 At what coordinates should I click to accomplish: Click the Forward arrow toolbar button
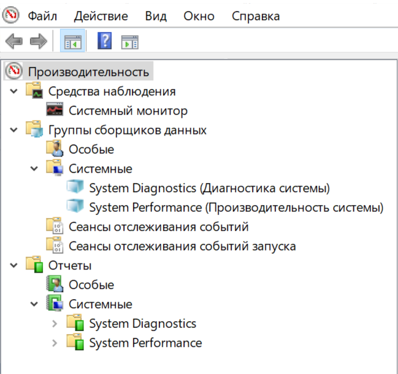39,42
